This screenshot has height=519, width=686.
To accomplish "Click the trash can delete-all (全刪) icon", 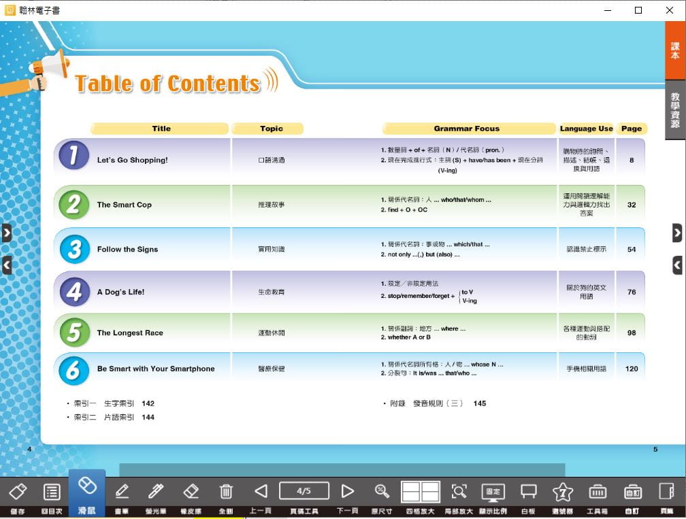I will click(x=226, y=492).
